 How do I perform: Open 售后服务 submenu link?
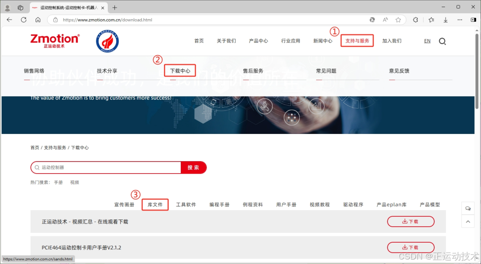coord(253,71)
